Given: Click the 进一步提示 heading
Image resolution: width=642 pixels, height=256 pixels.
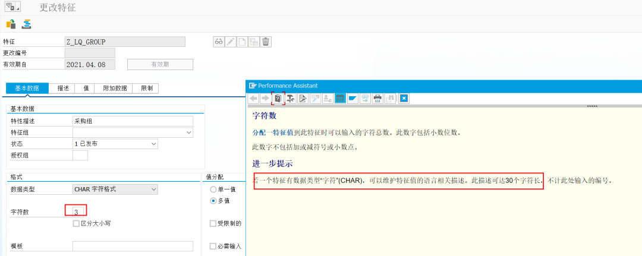Looking at the screenshot, I should 273,163.
